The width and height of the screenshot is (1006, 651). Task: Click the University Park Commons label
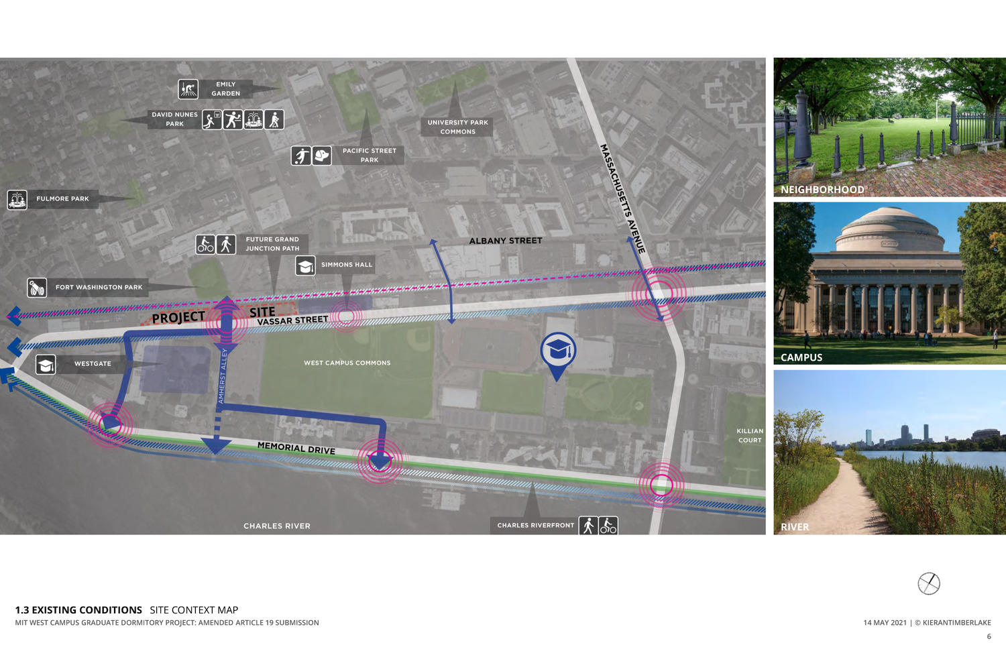(x=457, y=127)
